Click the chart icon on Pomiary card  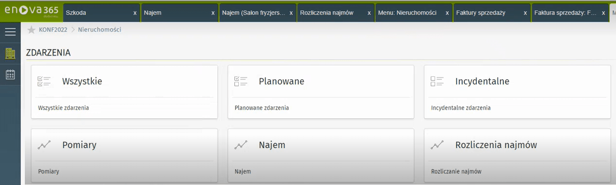44,145
